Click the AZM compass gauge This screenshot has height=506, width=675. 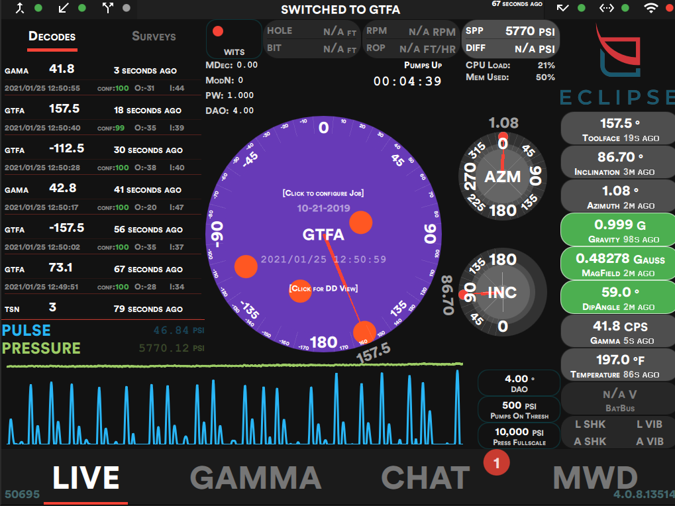pos(502,176)
